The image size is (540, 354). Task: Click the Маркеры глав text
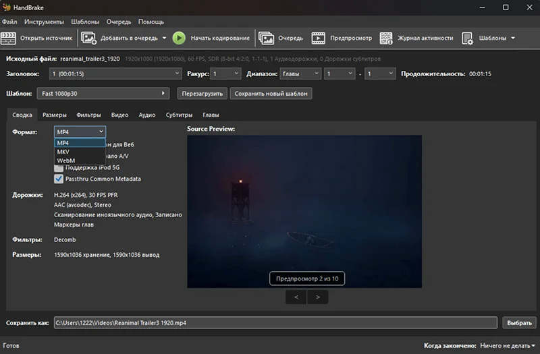(74, 225)
